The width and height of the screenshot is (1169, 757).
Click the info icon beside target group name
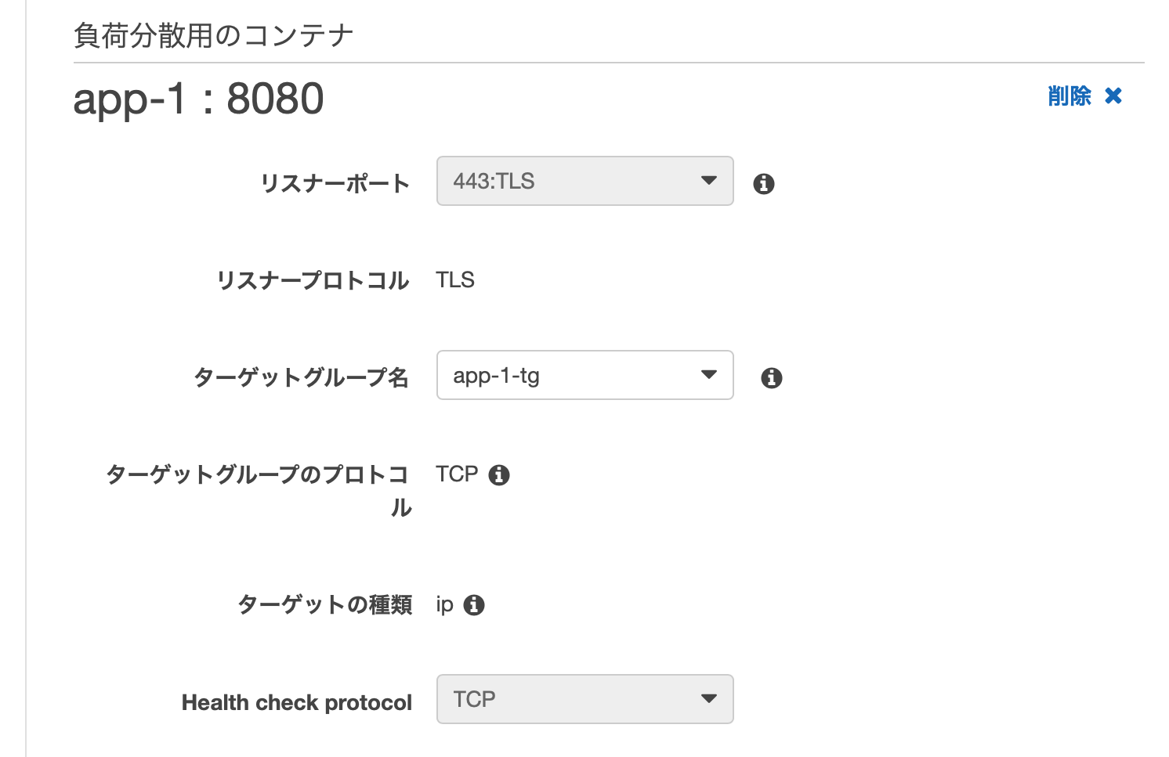pyautogui.click(x=771, y=377)
